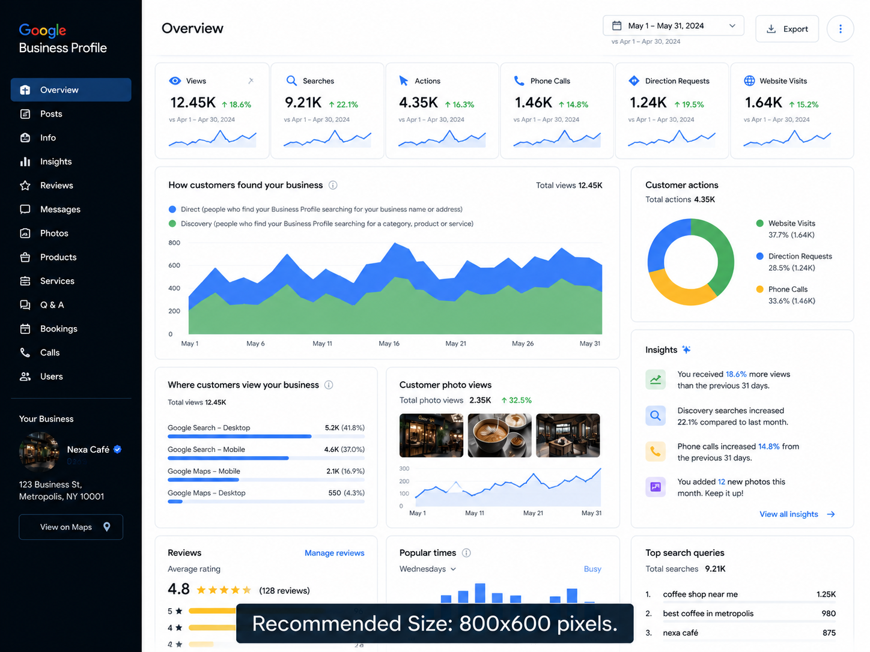
Task: Click the yellow Phone Calls legend dot
Action: click(x=759, y=289)
